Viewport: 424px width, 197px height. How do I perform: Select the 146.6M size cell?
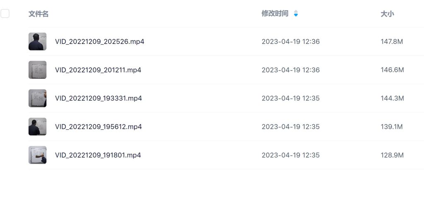(x=392, y=70)
